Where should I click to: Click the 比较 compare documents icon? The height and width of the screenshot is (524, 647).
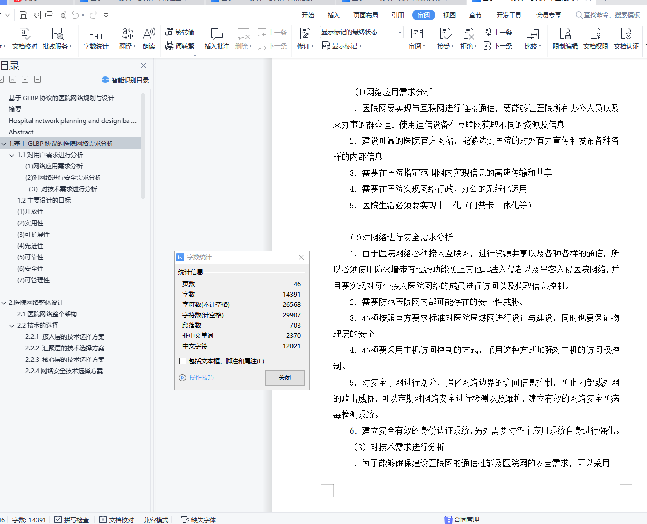coord(532,34)
